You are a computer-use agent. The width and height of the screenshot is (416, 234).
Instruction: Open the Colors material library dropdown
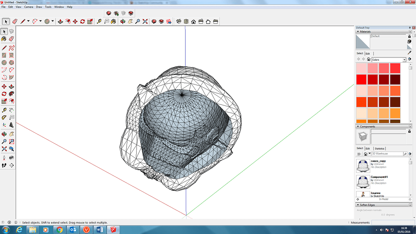click(x=404, y=60)
